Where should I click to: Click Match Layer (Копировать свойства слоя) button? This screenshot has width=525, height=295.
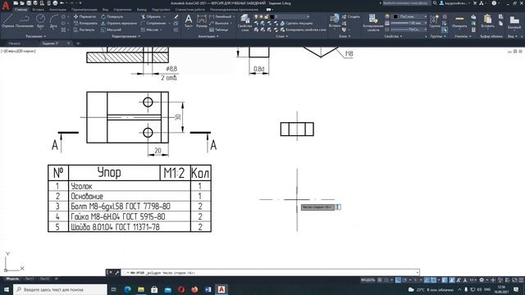[x=303, y=29]
